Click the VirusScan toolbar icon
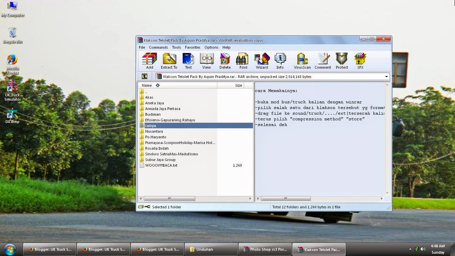The image size is (455, 256). click(302, 61)
